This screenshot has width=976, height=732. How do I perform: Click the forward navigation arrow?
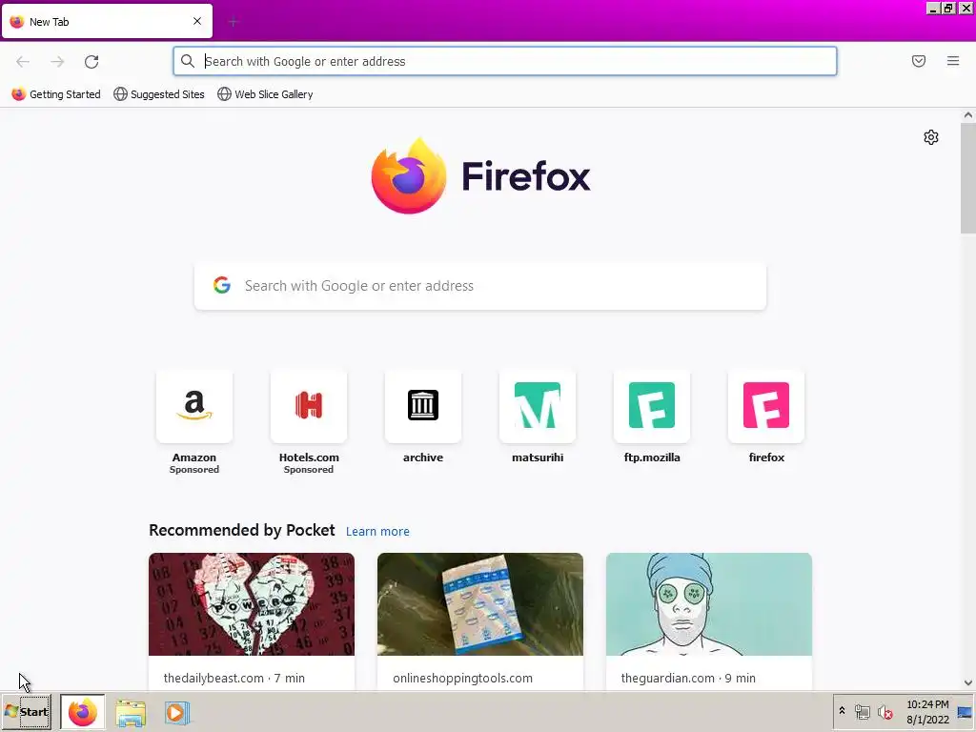coord(57,62)
